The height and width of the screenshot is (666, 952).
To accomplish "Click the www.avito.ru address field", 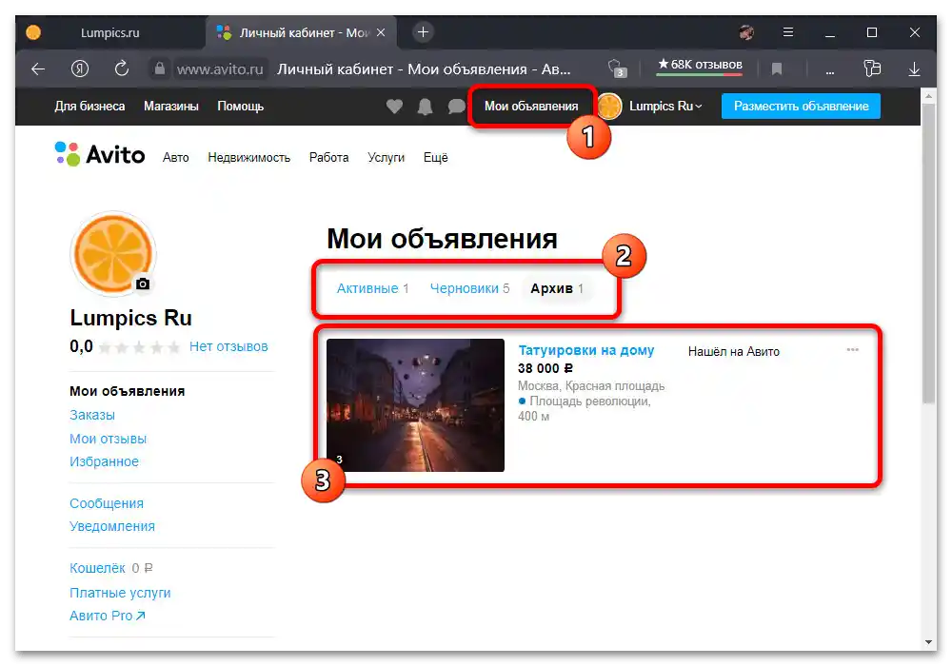I will [220, 69].
